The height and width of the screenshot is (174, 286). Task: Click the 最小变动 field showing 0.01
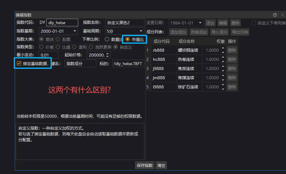pyautogui.click(x=51, y=55)
